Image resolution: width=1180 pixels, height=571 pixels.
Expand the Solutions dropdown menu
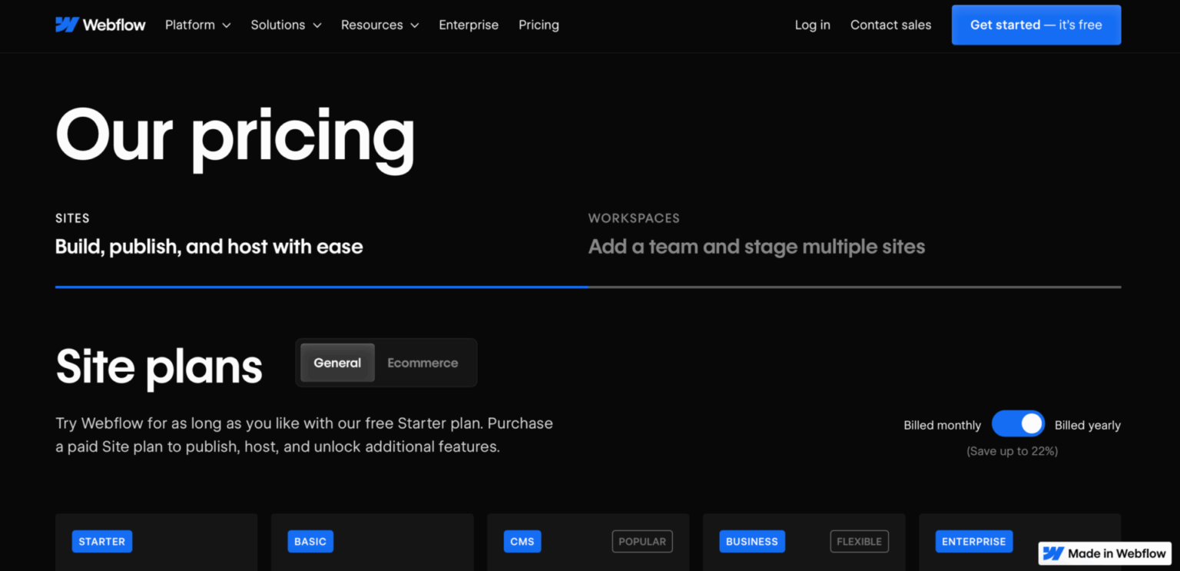point(286,25)
